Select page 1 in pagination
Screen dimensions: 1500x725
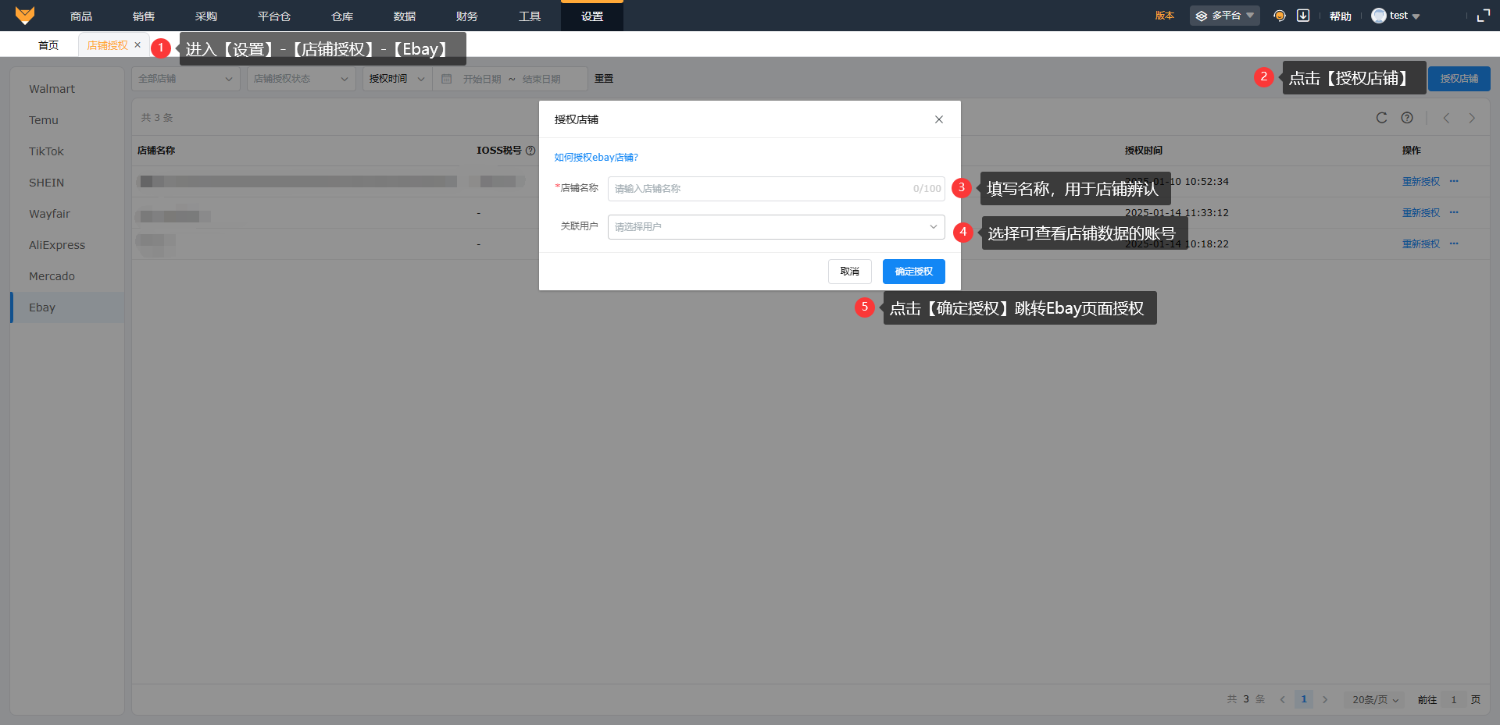coord(1304,699)
